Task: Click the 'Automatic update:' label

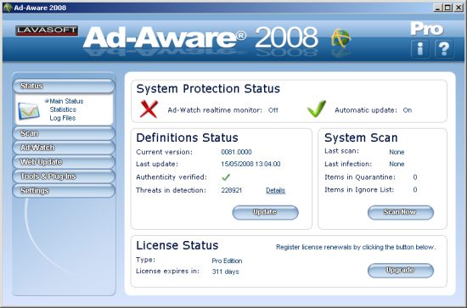Action: point(366,110)
